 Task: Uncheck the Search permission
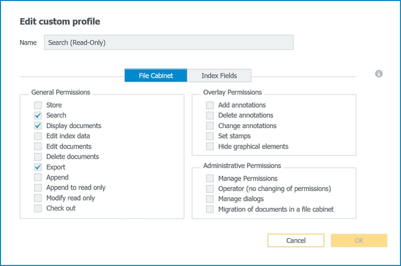pos(38,115)
